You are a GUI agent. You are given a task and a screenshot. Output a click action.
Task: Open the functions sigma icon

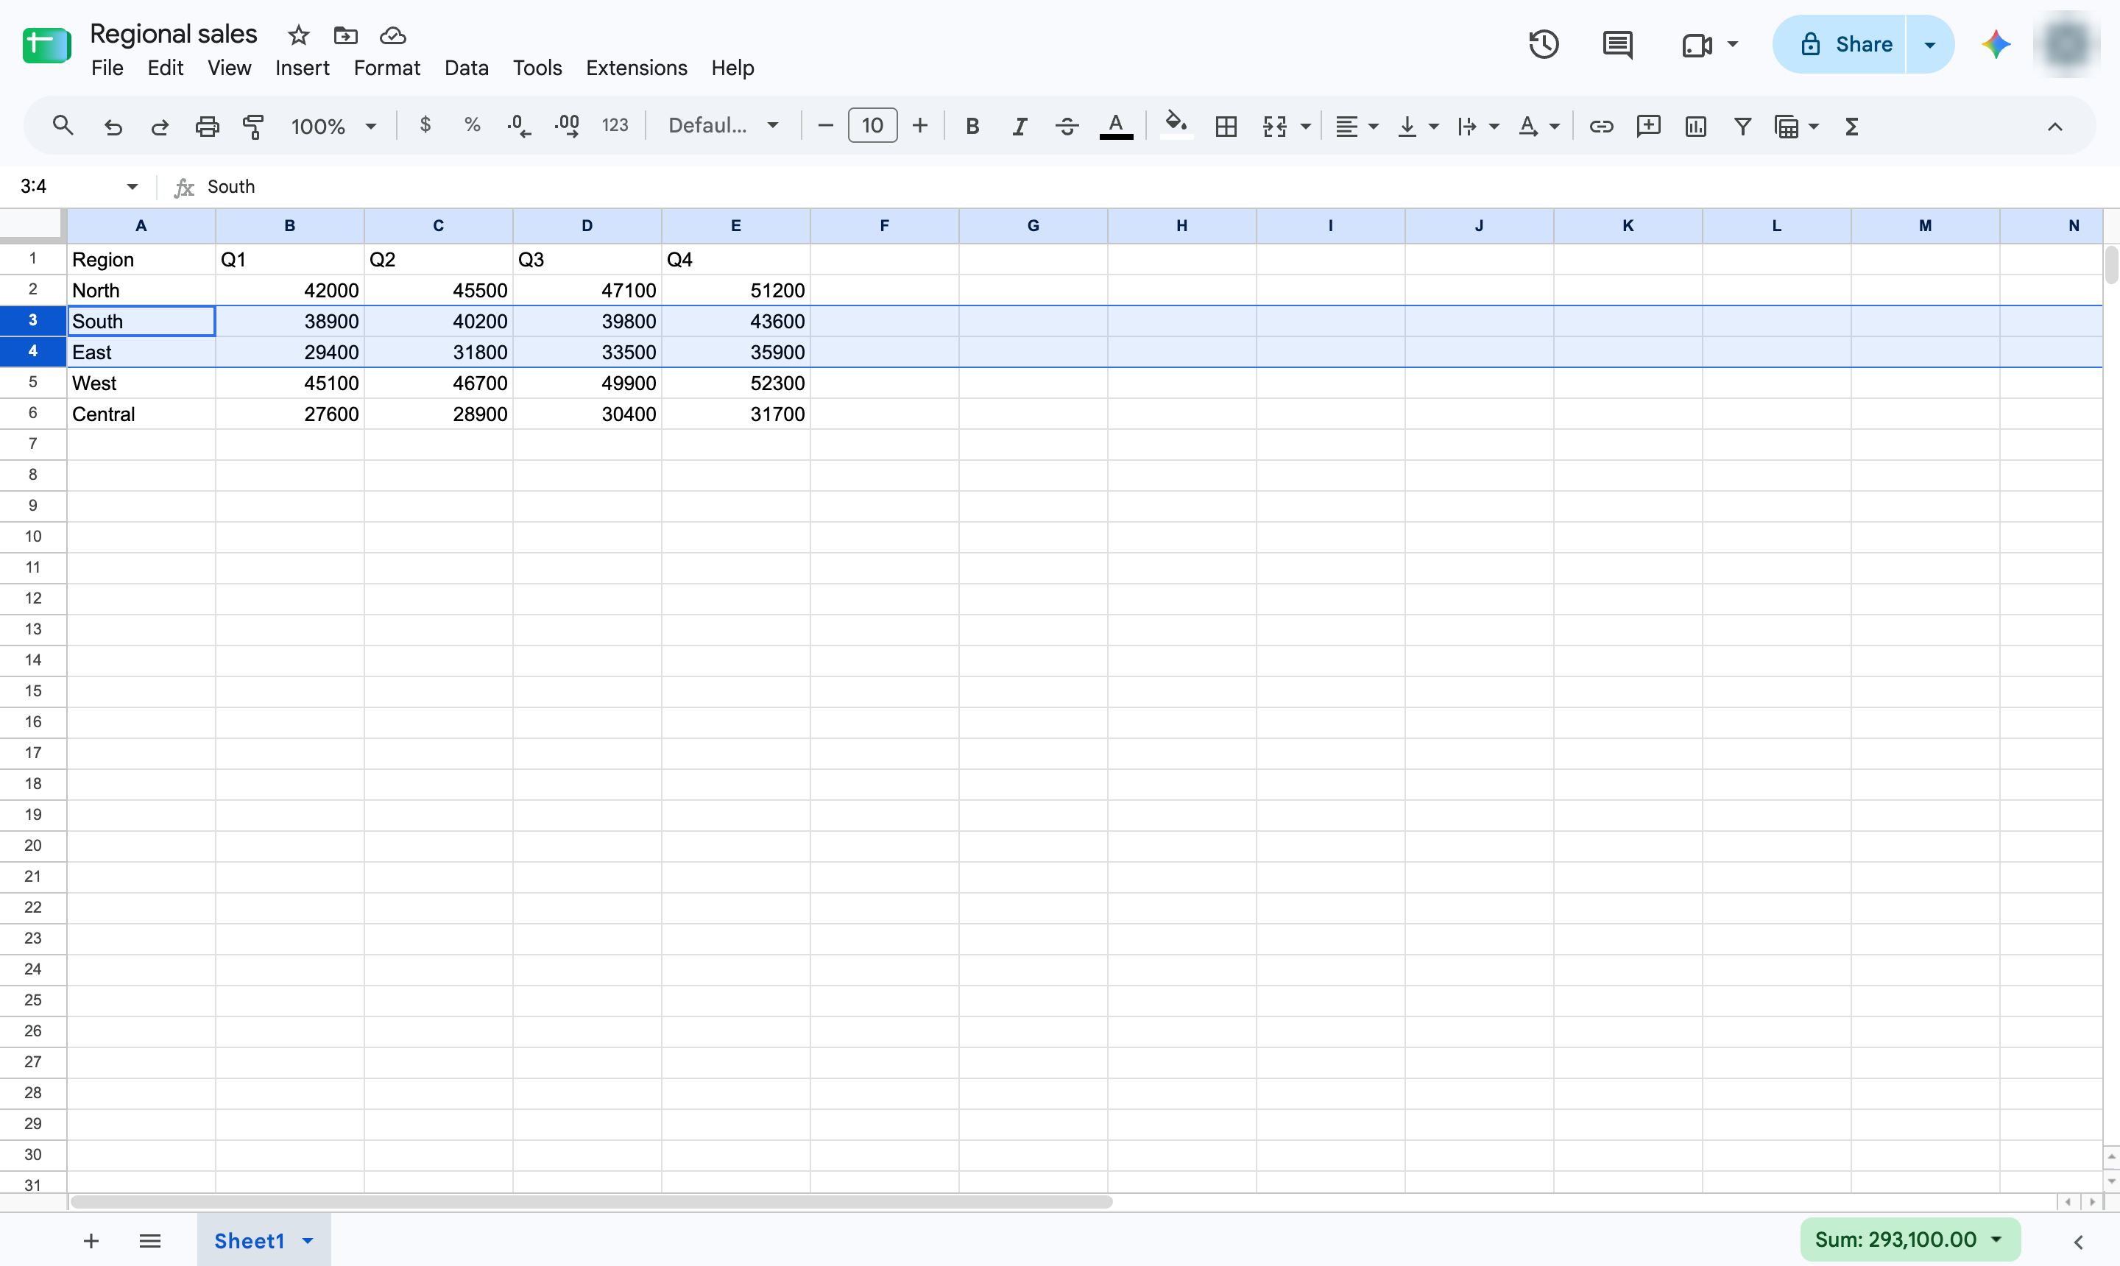1851,127
